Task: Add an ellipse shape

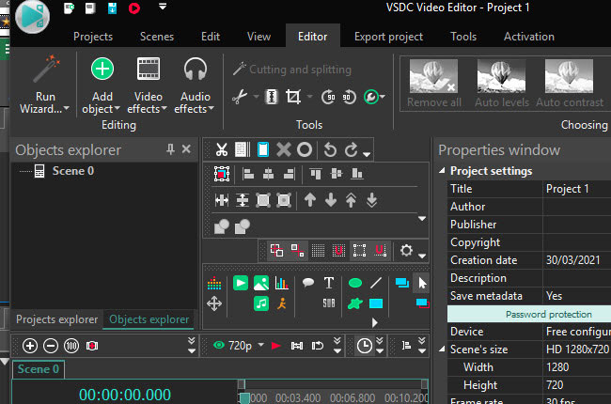Action: [x=355, y=283]
